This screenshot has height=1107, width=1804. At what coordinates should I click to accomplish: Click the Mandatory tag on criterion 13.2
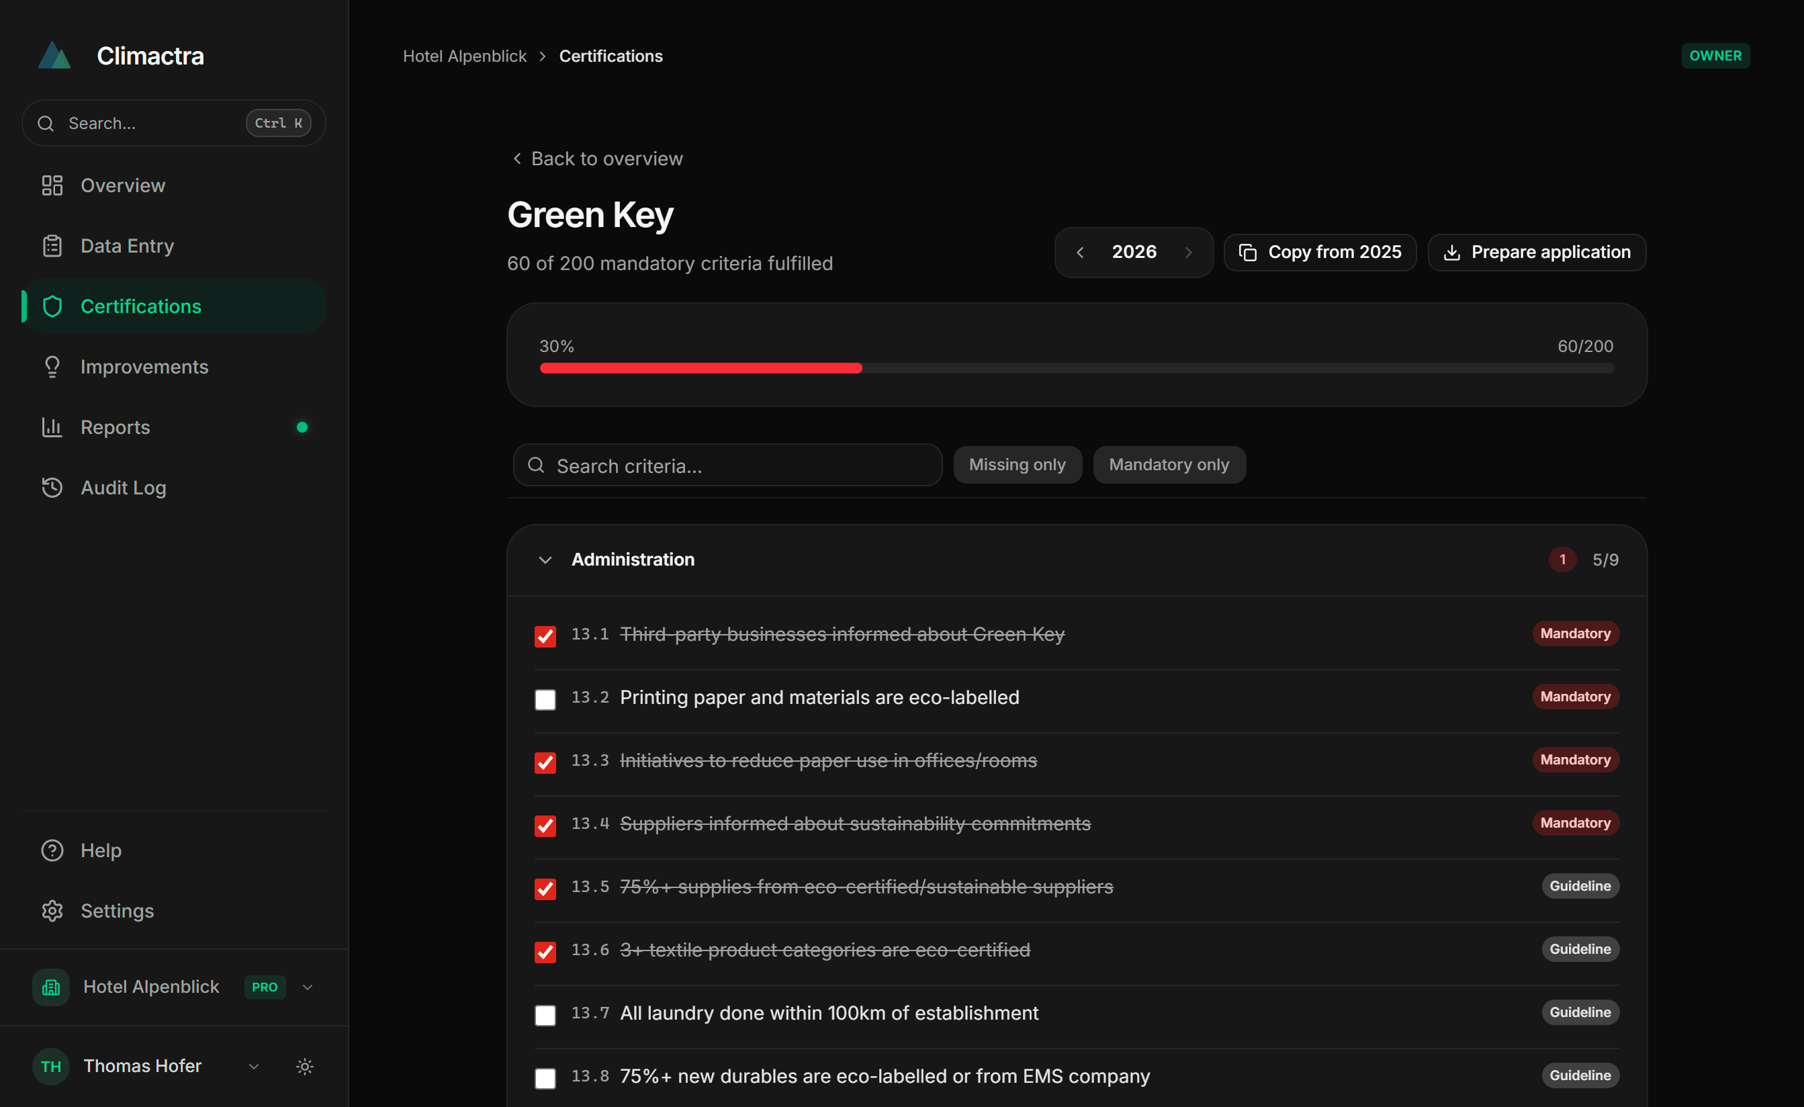(x=1575, y=697)
